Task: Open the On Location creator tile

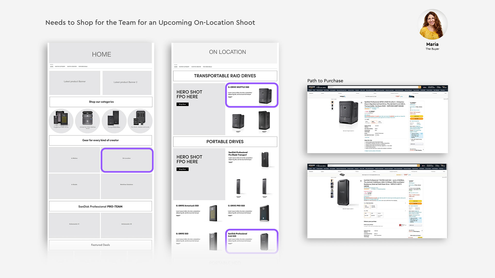Action: [127, 160]
